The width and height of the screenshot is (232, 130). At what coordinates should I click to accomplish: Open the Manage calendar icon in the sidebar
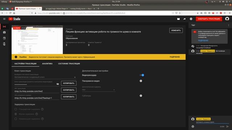coord(4,38)
